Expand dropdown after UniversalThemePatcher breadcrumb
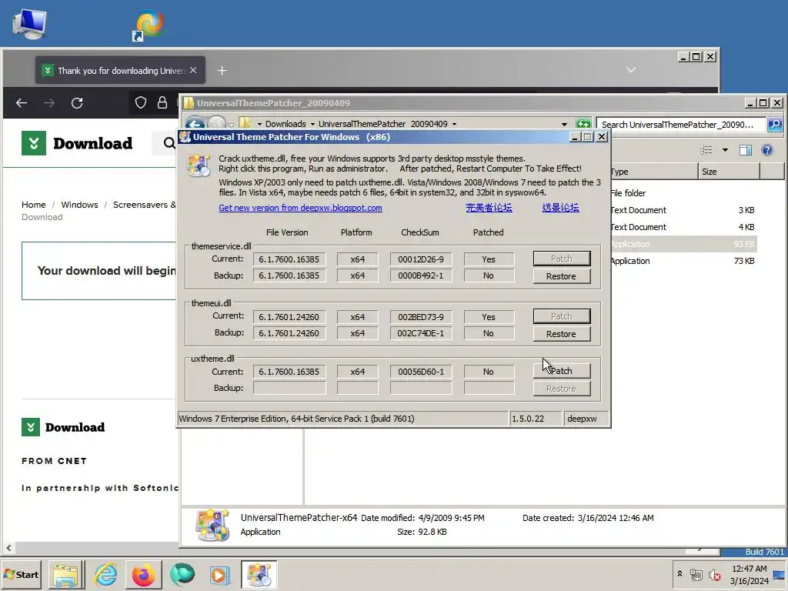Viewport: 788px width, 591px height. point(454,124)
